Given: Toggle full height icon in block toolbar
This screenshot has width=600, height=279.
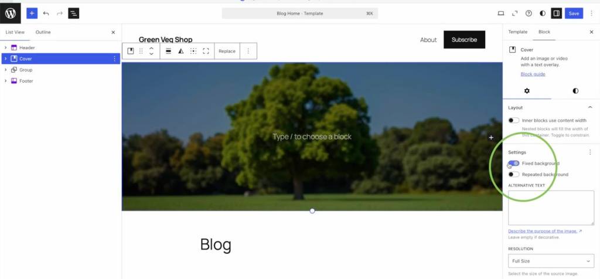Looking at the screenshot, I should click(206, 51).
